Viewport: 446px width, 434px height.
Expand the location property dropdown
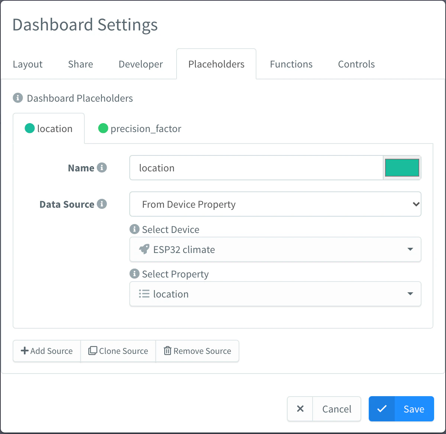pos(275,294)
